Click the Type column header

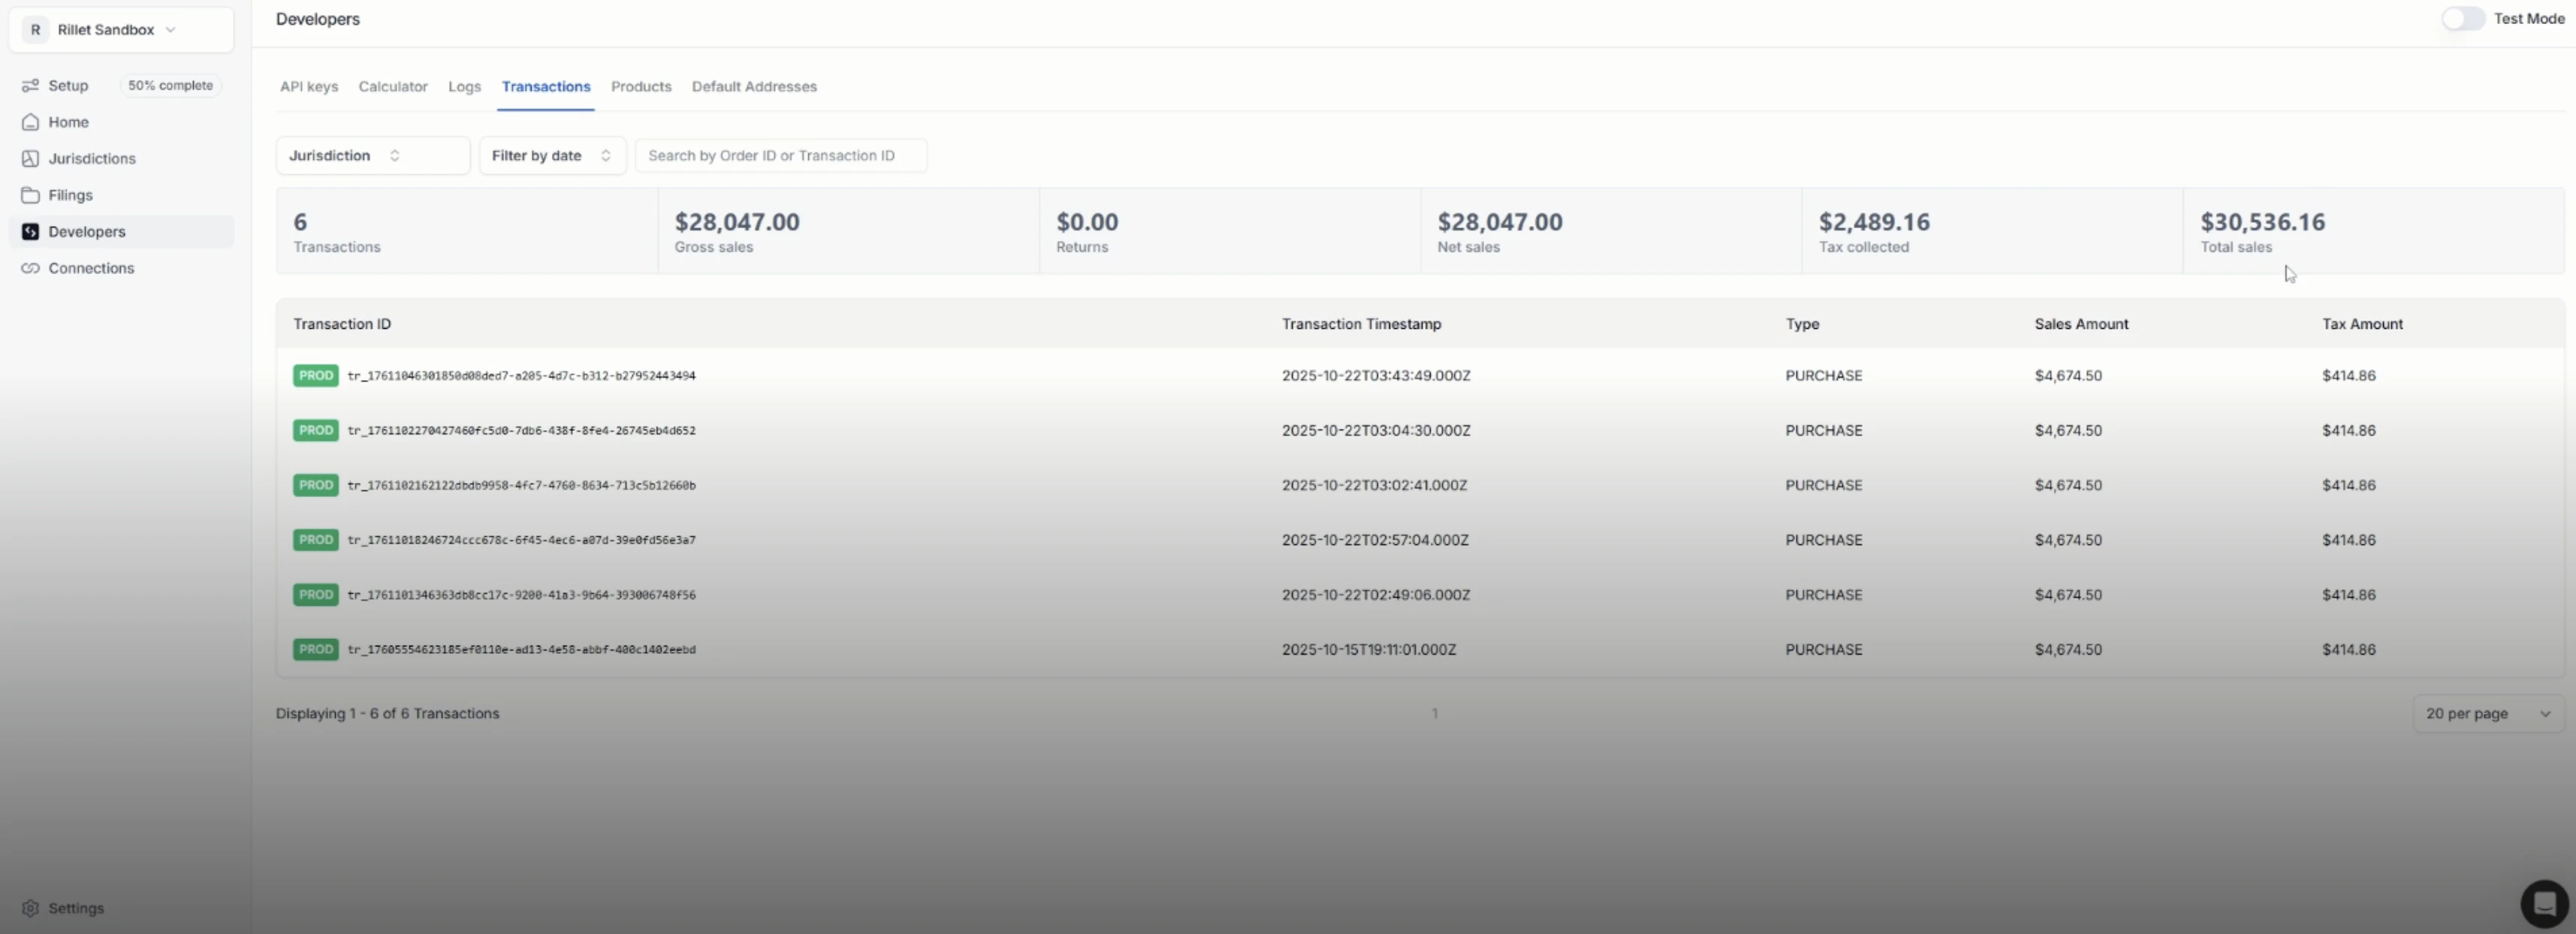(1802, 324)
